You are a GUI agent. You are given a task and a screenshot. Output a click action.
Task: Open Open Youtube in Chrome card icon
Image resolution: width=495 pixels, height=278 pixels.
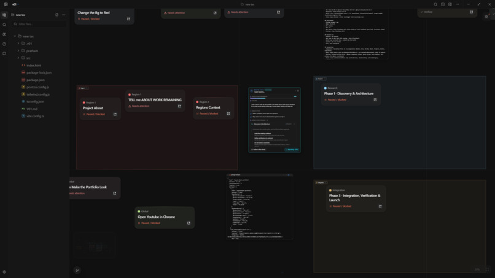(189, 223)
